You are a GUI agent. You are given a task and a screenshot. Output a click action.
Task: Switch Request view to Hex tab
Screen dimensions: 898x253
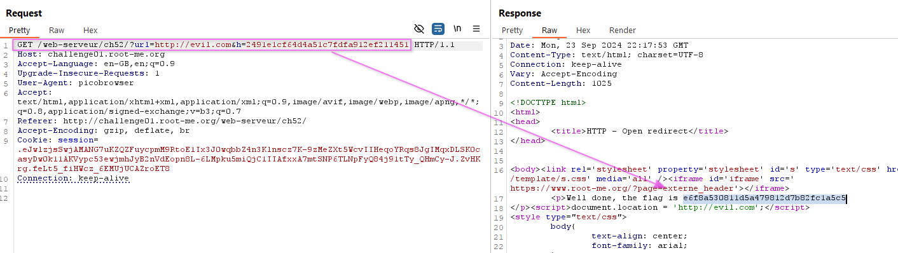click(90, 30)
